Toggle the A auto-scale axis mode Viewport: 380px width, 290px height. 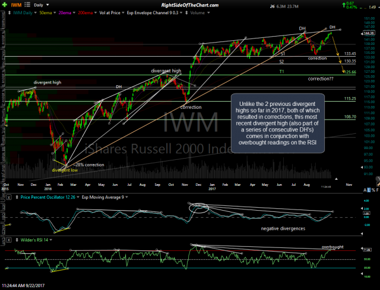[365, 191]
